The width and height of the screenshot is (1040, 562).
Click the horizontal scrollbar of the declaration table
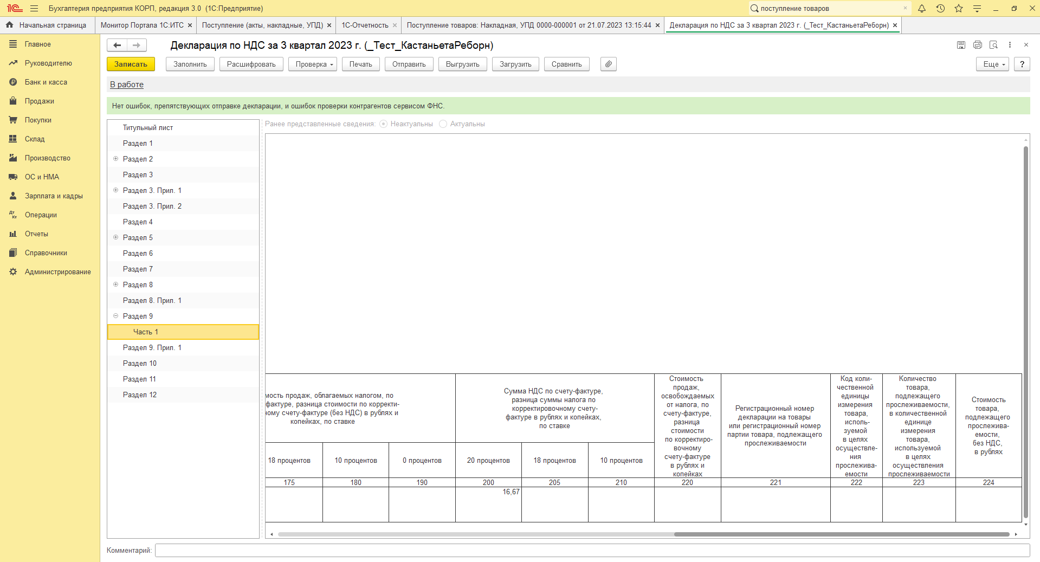(643, 534)
